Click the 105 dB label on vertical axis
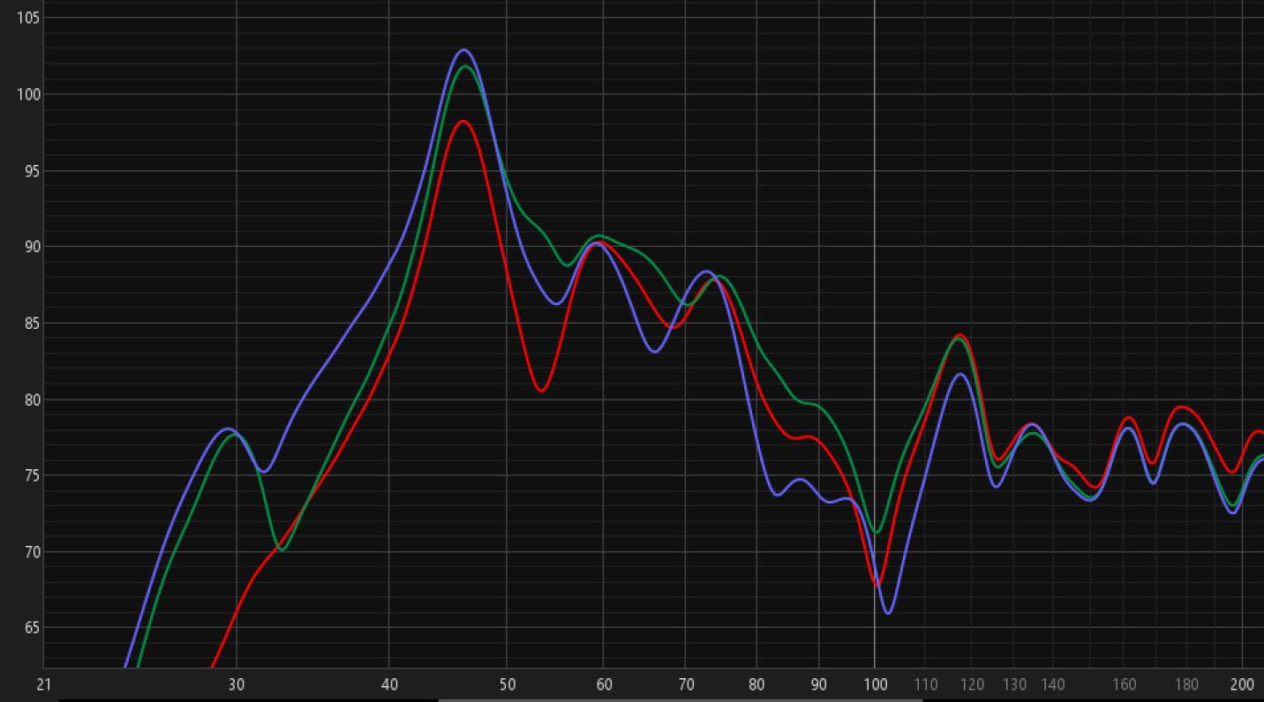Viewport: 1264px width, 702px height. (x=28, y=18)
